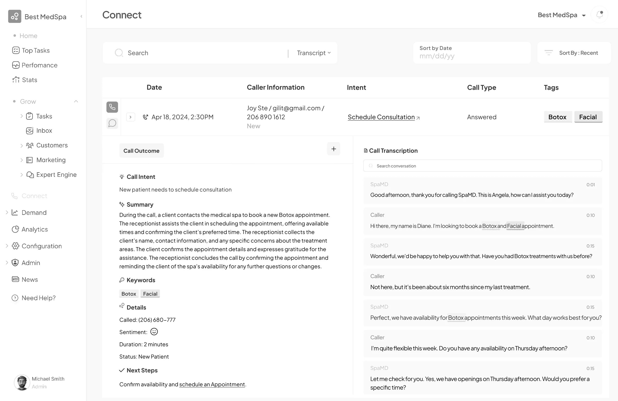Viewport: 618px width, 401px height.
Task: Expand the Tasks tree item
Action: 22,116
